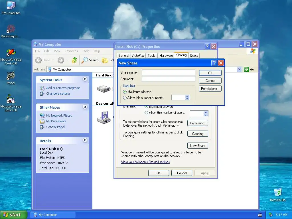This screenshot has width=292, height=219.
Task: Click the system tray keyboard icon
Action: click(260, 215)
